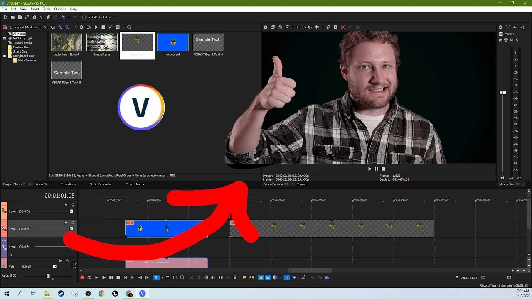This screenshot has height=299, width=532.
Task: Collapse the Media By Type tree node
Action: pyautogui.click(x=5, y=38)
